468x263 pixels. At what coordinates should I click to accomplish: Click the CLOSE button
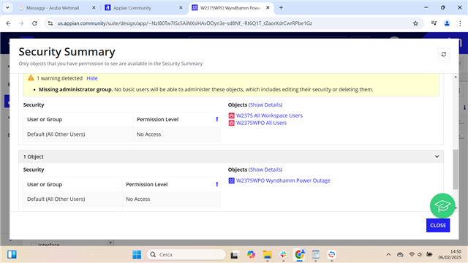[438, 226]
